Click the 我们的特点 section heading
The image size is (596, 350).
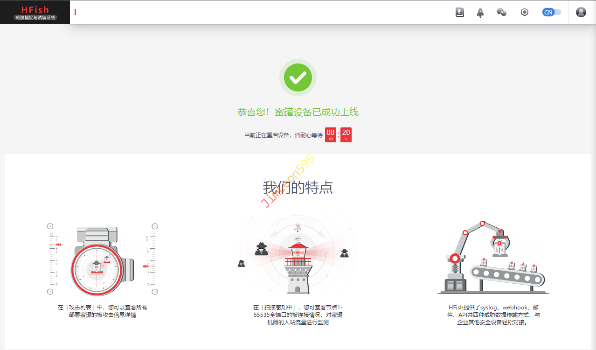coord(298,188)
